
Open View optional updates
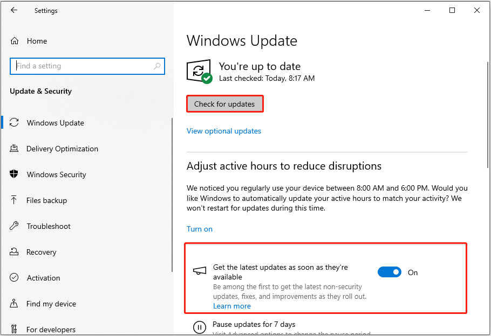tap(223, 131)
